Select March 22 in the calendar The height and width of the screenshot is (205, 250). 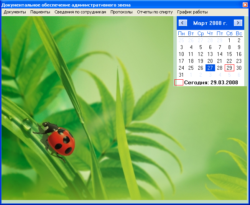[x=229, y=61]
